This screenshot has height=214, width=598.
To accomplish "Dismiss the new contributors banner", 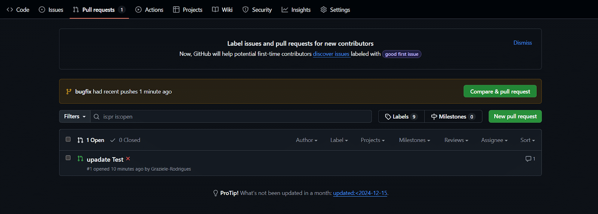I will pos(522,43).
